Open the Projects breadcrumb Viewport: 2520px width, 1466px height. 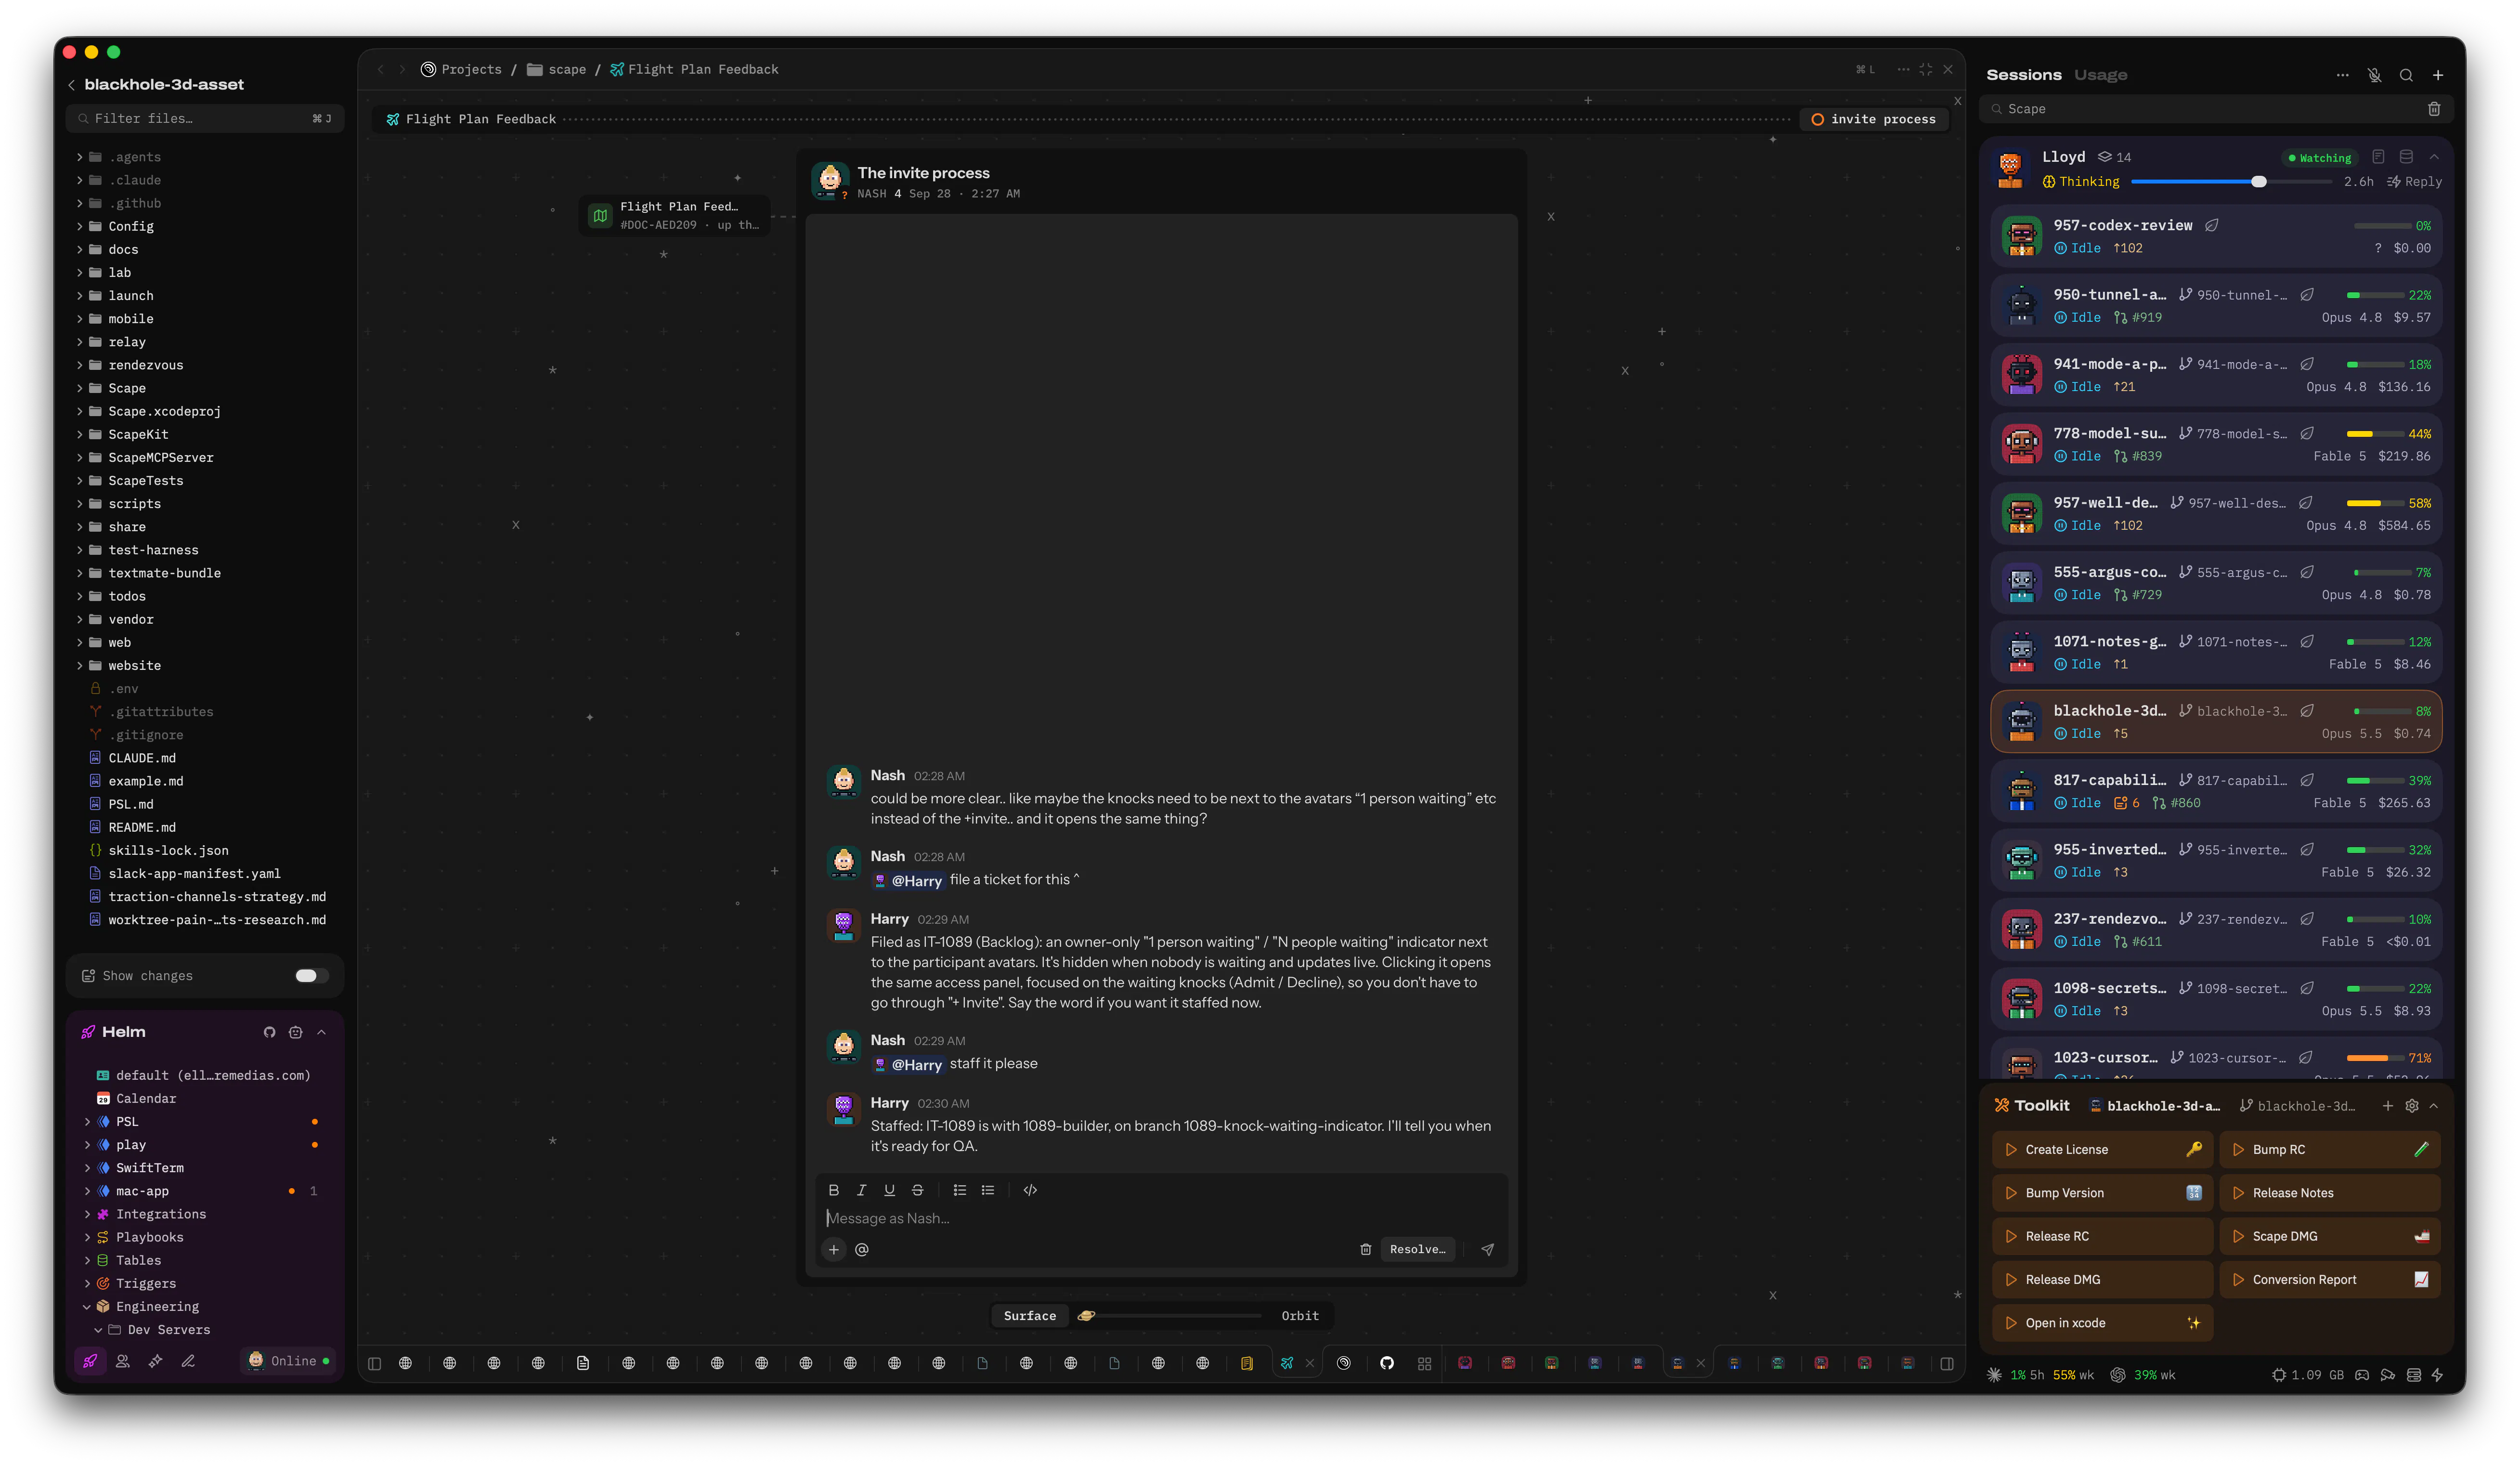(461, 69)
